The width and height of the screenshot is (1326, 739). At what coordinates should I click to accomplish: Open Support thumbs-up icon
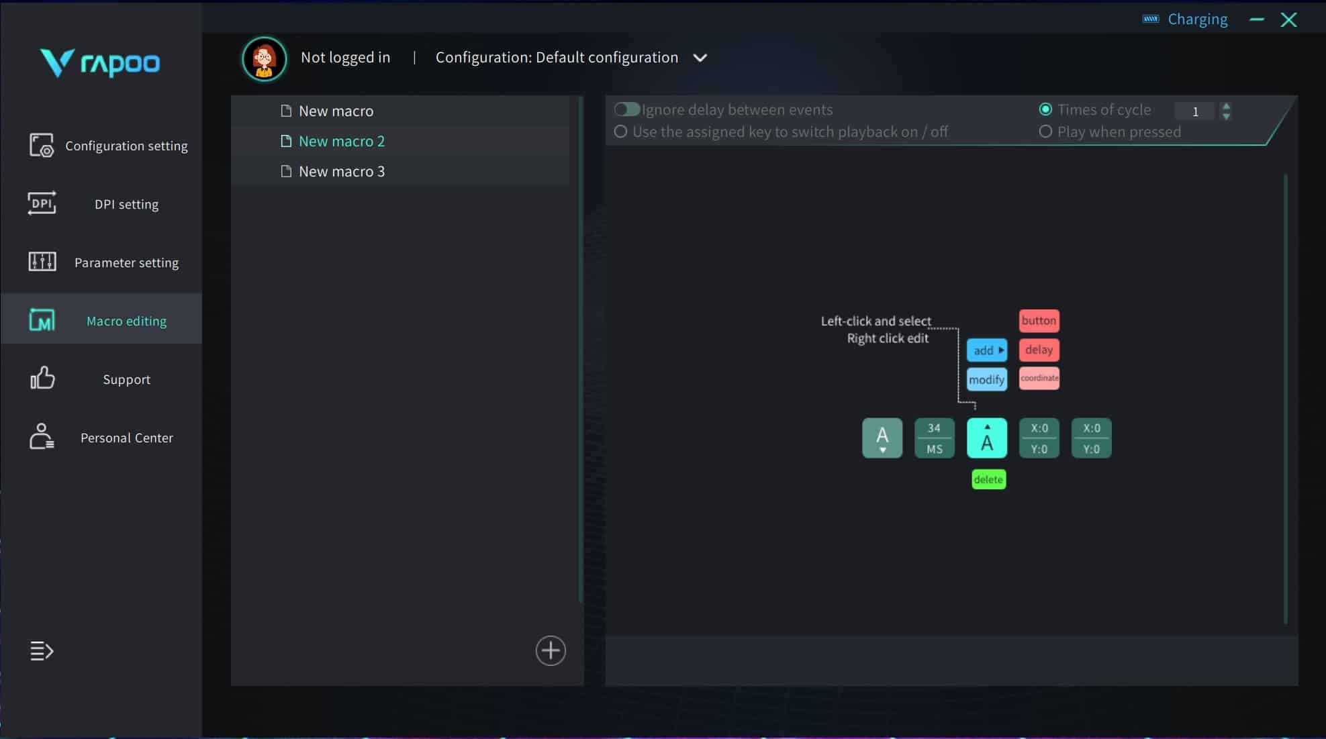pyautogui.click(x=42, y=379)
